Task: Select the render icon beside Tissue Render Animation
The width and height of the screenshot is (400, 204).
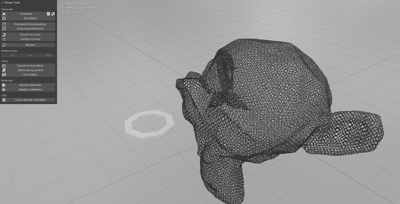Action: coord(4,100)
